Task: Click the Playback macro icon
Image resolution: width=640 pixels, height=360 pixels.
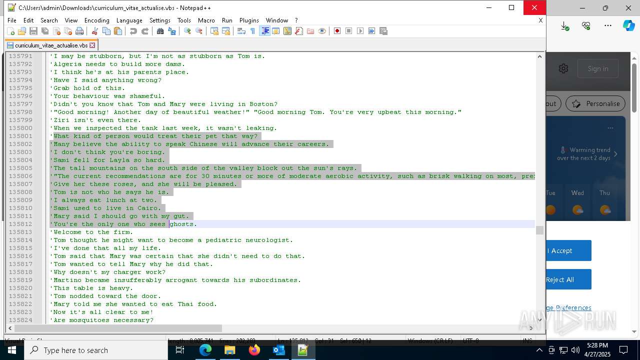Action: click(360, 31)
